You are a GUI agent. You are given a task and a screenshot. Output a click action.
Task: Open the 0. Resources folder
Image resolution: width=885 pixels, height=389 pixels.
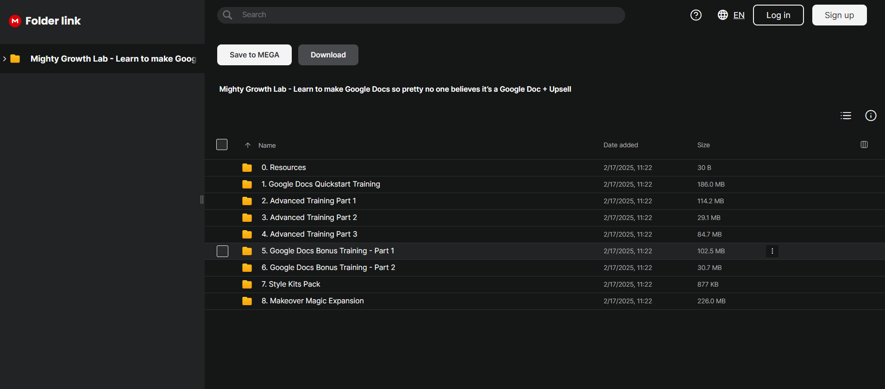(283, 168)
